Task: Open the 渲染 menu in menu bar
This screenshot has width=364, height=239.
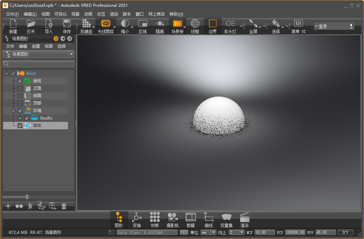Action: click(114, 14)
